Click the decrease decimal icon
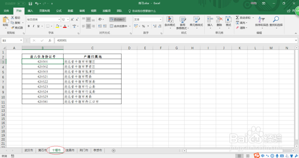299x158 pixels. pyautogui.click(x=160, y=26)
